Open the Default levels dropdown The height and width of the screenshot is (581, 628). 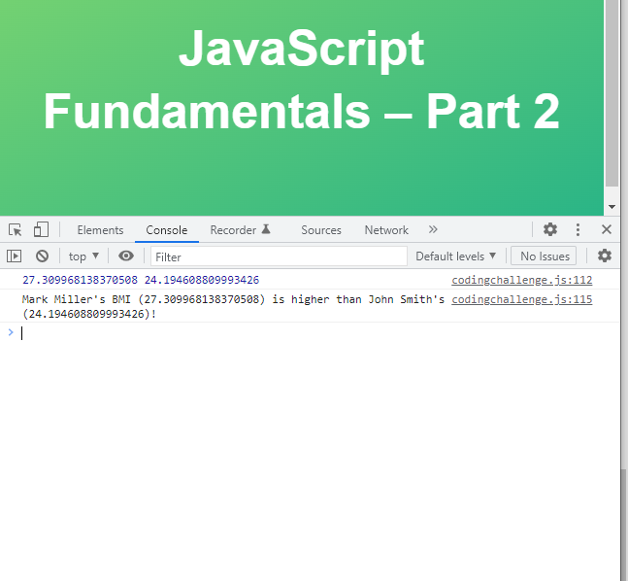(456, 256)
